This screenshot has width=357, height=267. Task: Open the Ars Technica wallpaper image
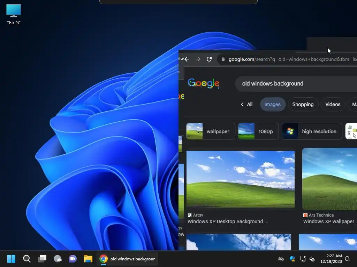tap(329, 179)
